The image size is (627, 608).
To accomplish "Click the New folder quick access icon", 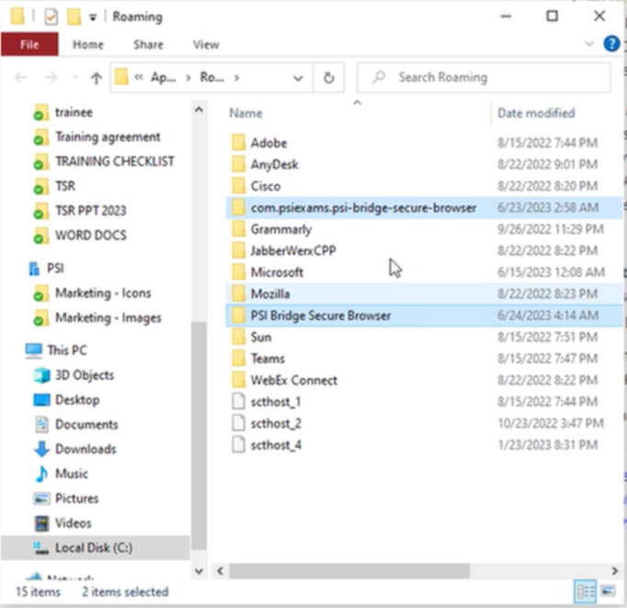I will pos(74,17).
